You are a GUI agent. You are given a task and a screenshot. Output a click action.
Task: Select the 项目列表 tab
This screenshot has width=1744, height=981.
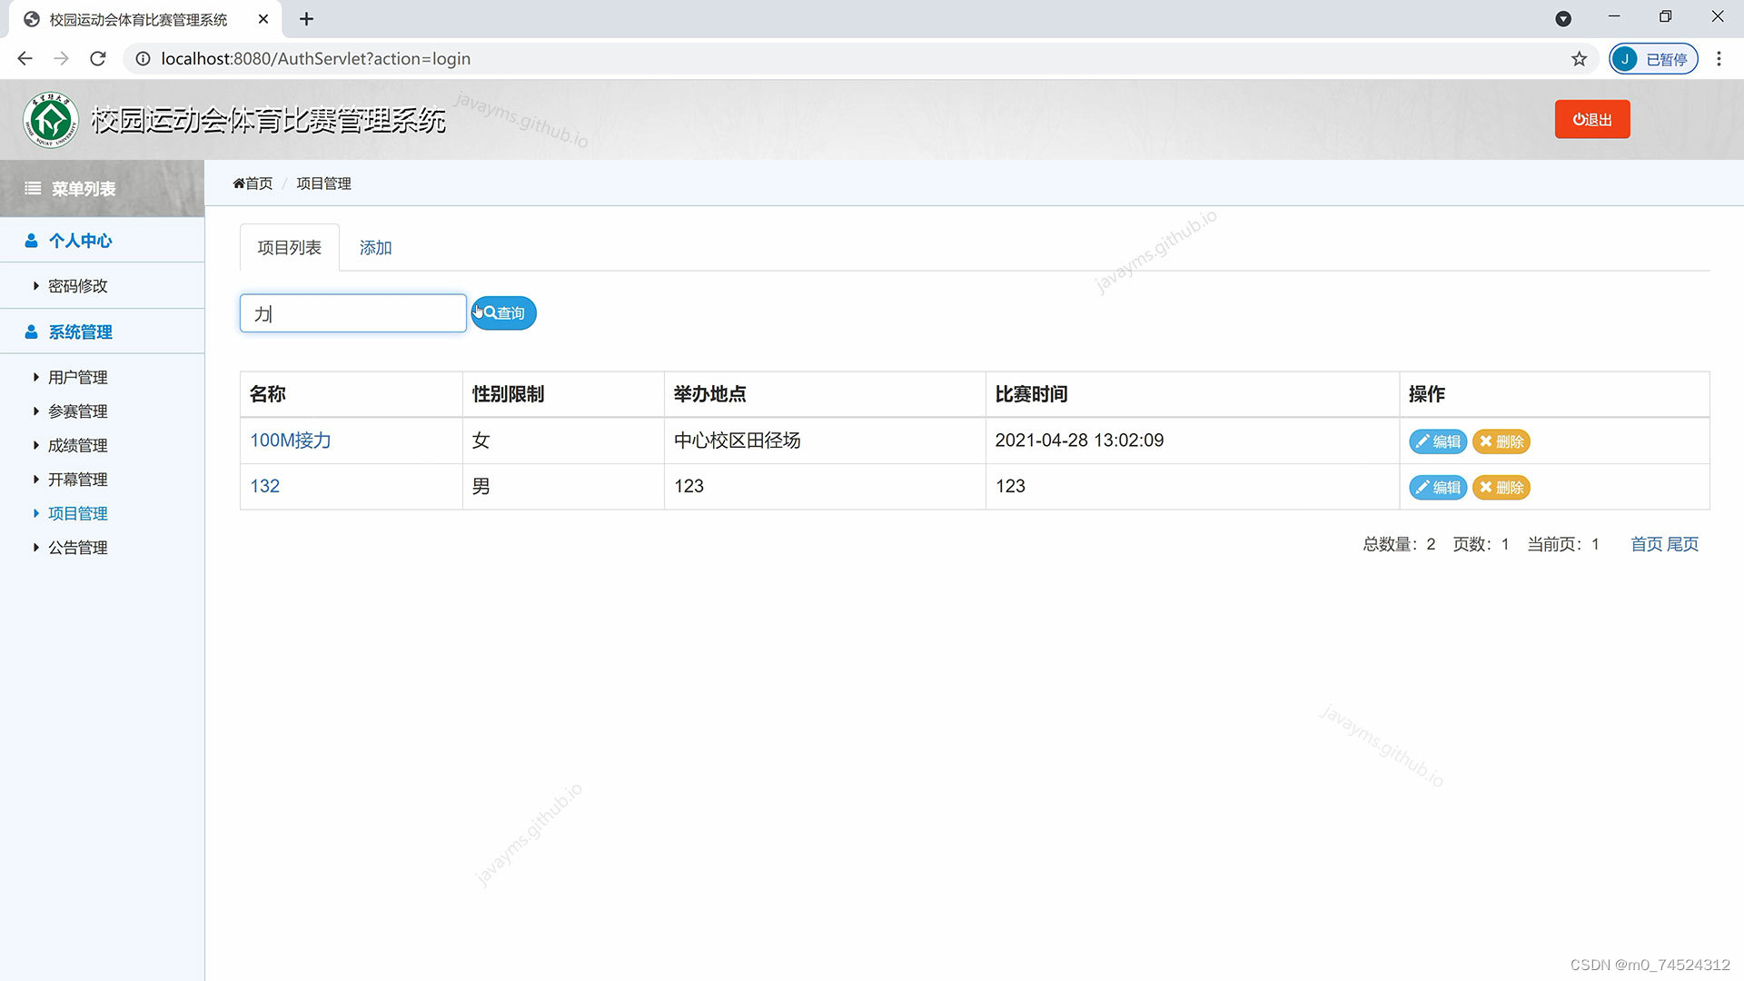coord(289,248)
